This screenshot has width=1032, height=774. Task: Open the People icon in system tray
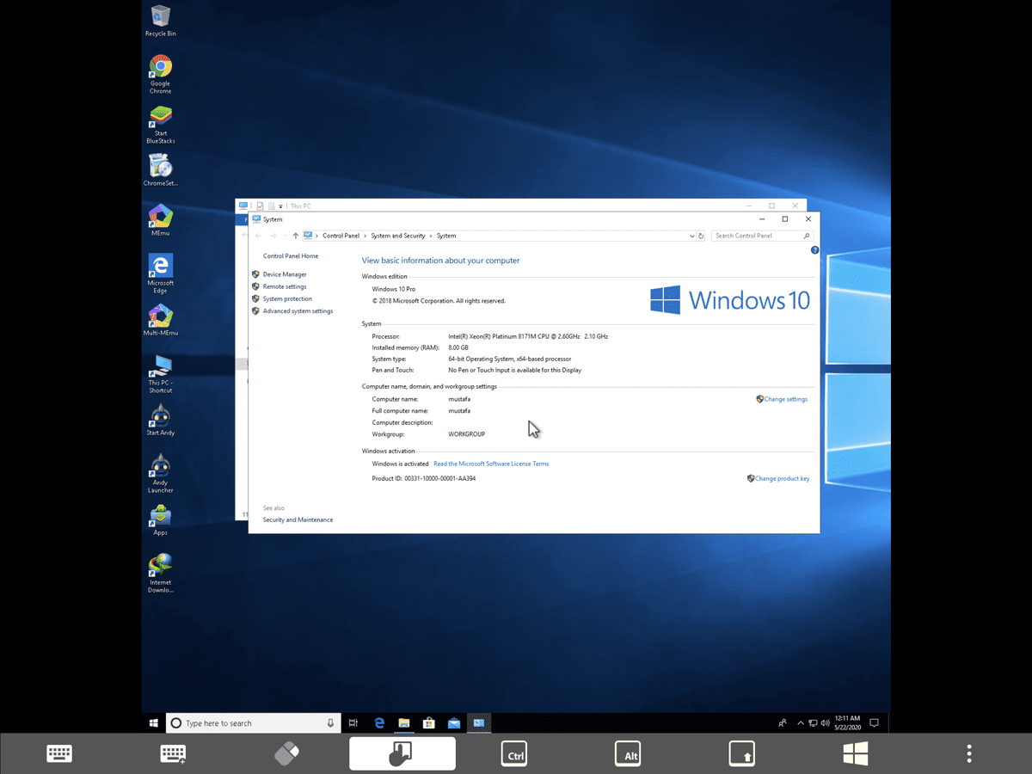[x=783, y=723]
